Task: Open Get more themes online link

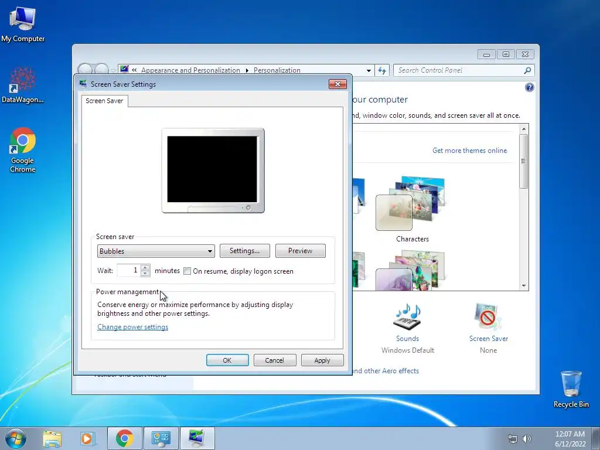Action: [469, 151]
